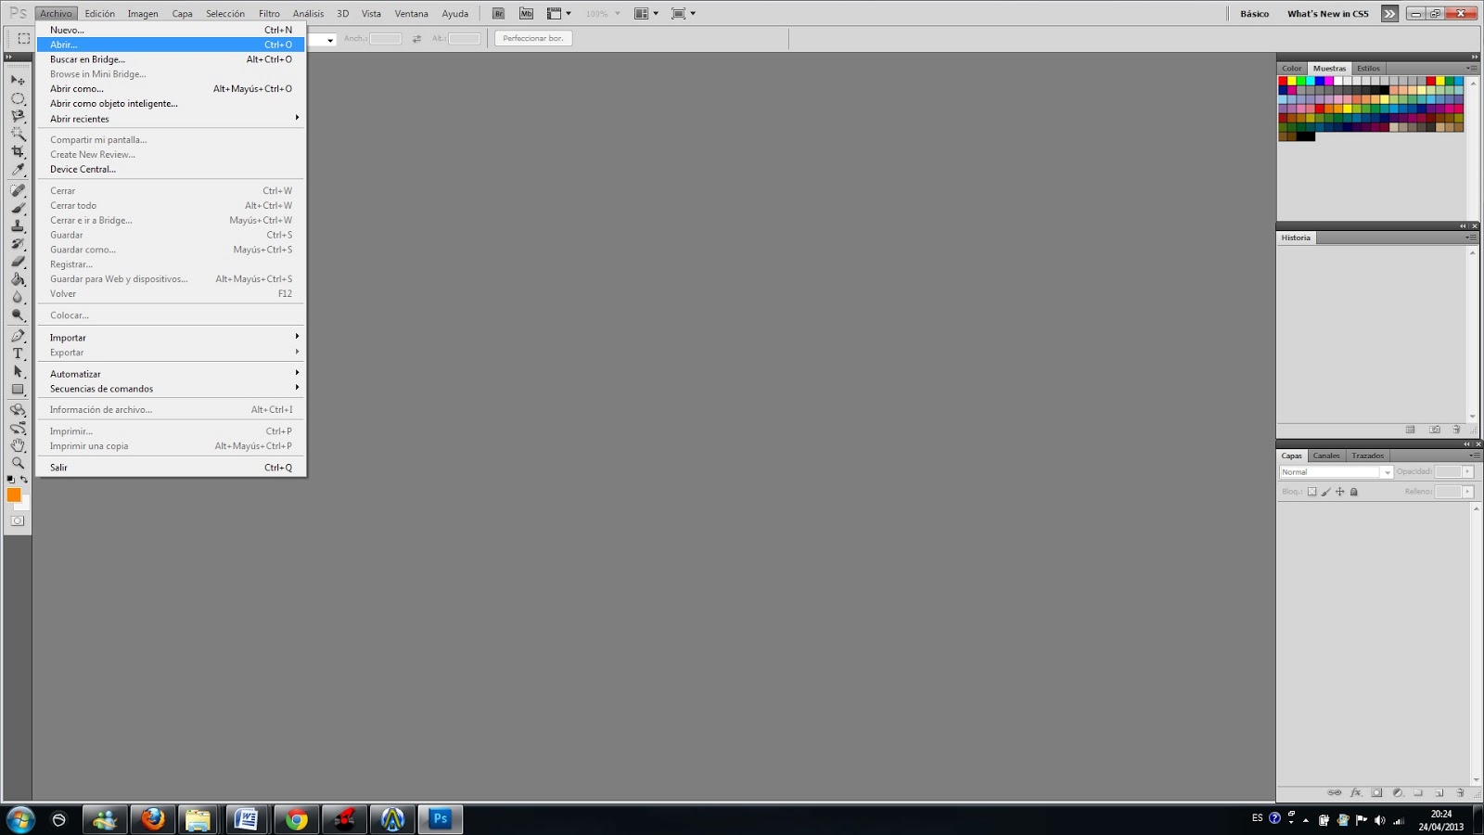Screen dimensions: 1484x835
Task: Reset default foreground and background colors
Action: click(10, 480)
